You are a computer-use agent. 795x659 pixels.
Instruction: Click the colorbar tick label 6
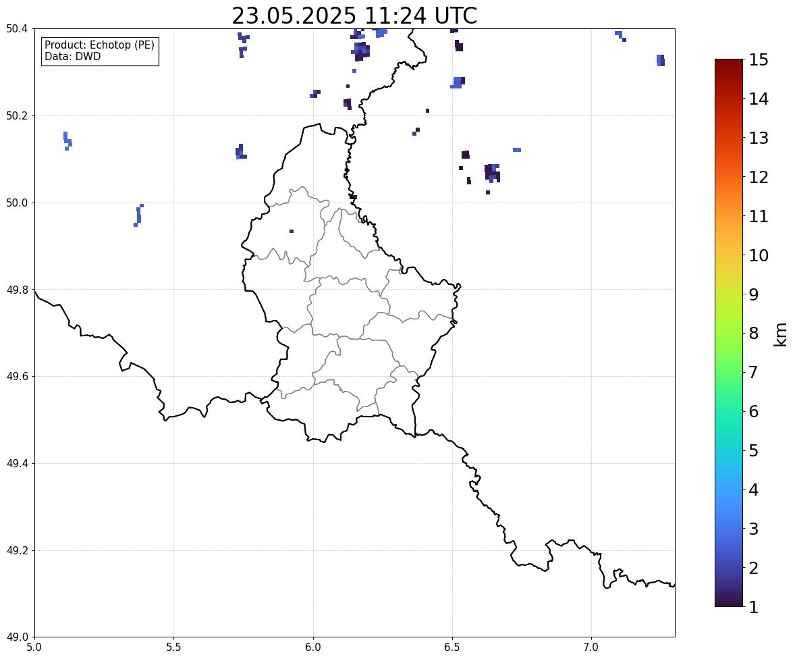[x=753, y=411]
